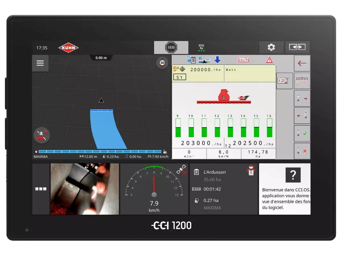Viewport: 341px width, 256px height.
Task: Click the layout swap arrows button
Action: pyautogui.click(x=297, y=47)
